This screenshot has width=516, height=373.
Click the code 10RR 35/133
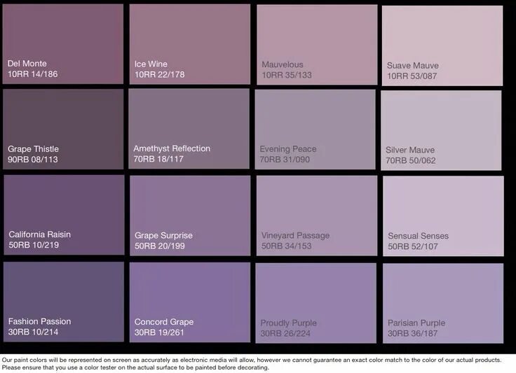coord(287,75)
